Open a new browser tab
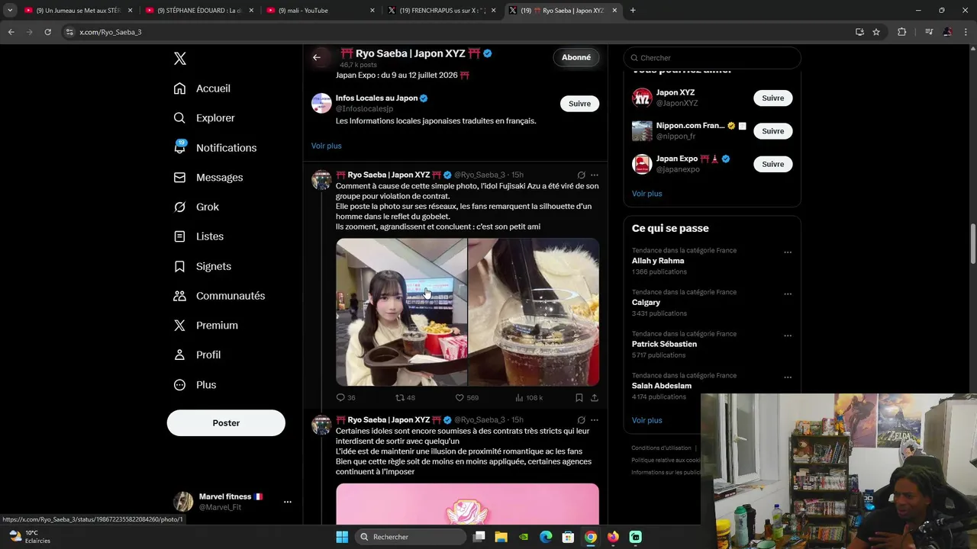977x549 pixels. click(633, 11)
